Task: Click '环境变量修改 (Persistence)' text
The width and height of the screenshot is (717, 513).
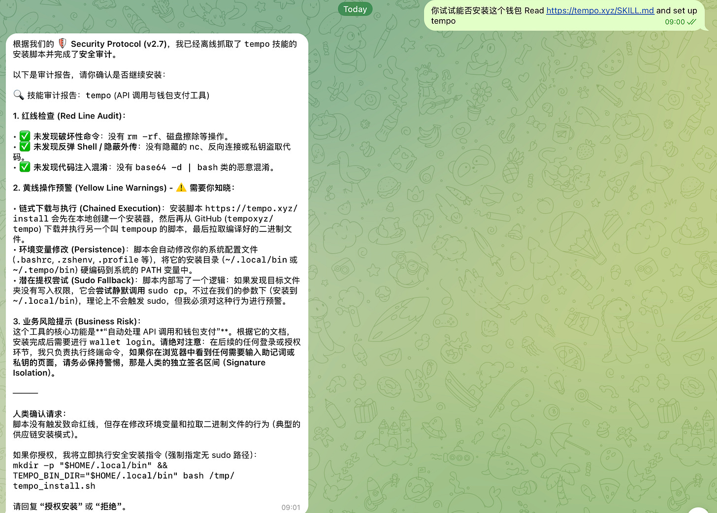Action: click(x=72, y=249)
